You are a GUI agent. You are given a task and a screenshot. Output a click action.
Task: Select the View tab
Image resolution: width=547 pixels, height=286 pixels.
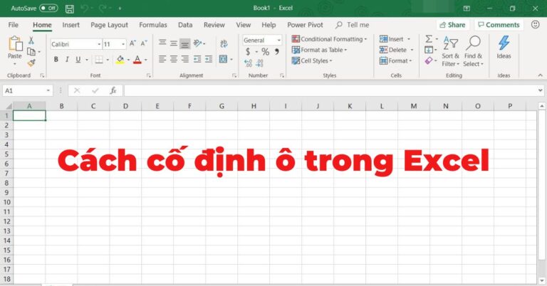click(243, 25)
